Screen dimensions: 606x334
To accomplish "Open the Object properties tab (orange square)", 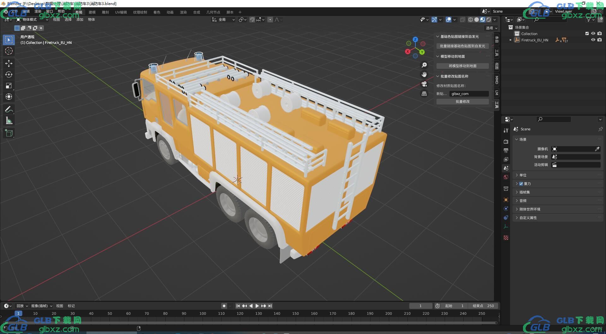I will [x=506, y=200].
